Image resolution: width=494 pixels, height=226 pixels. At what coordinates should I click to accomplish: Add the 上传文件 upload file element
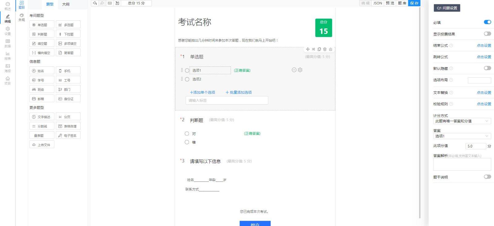[42, 145]
